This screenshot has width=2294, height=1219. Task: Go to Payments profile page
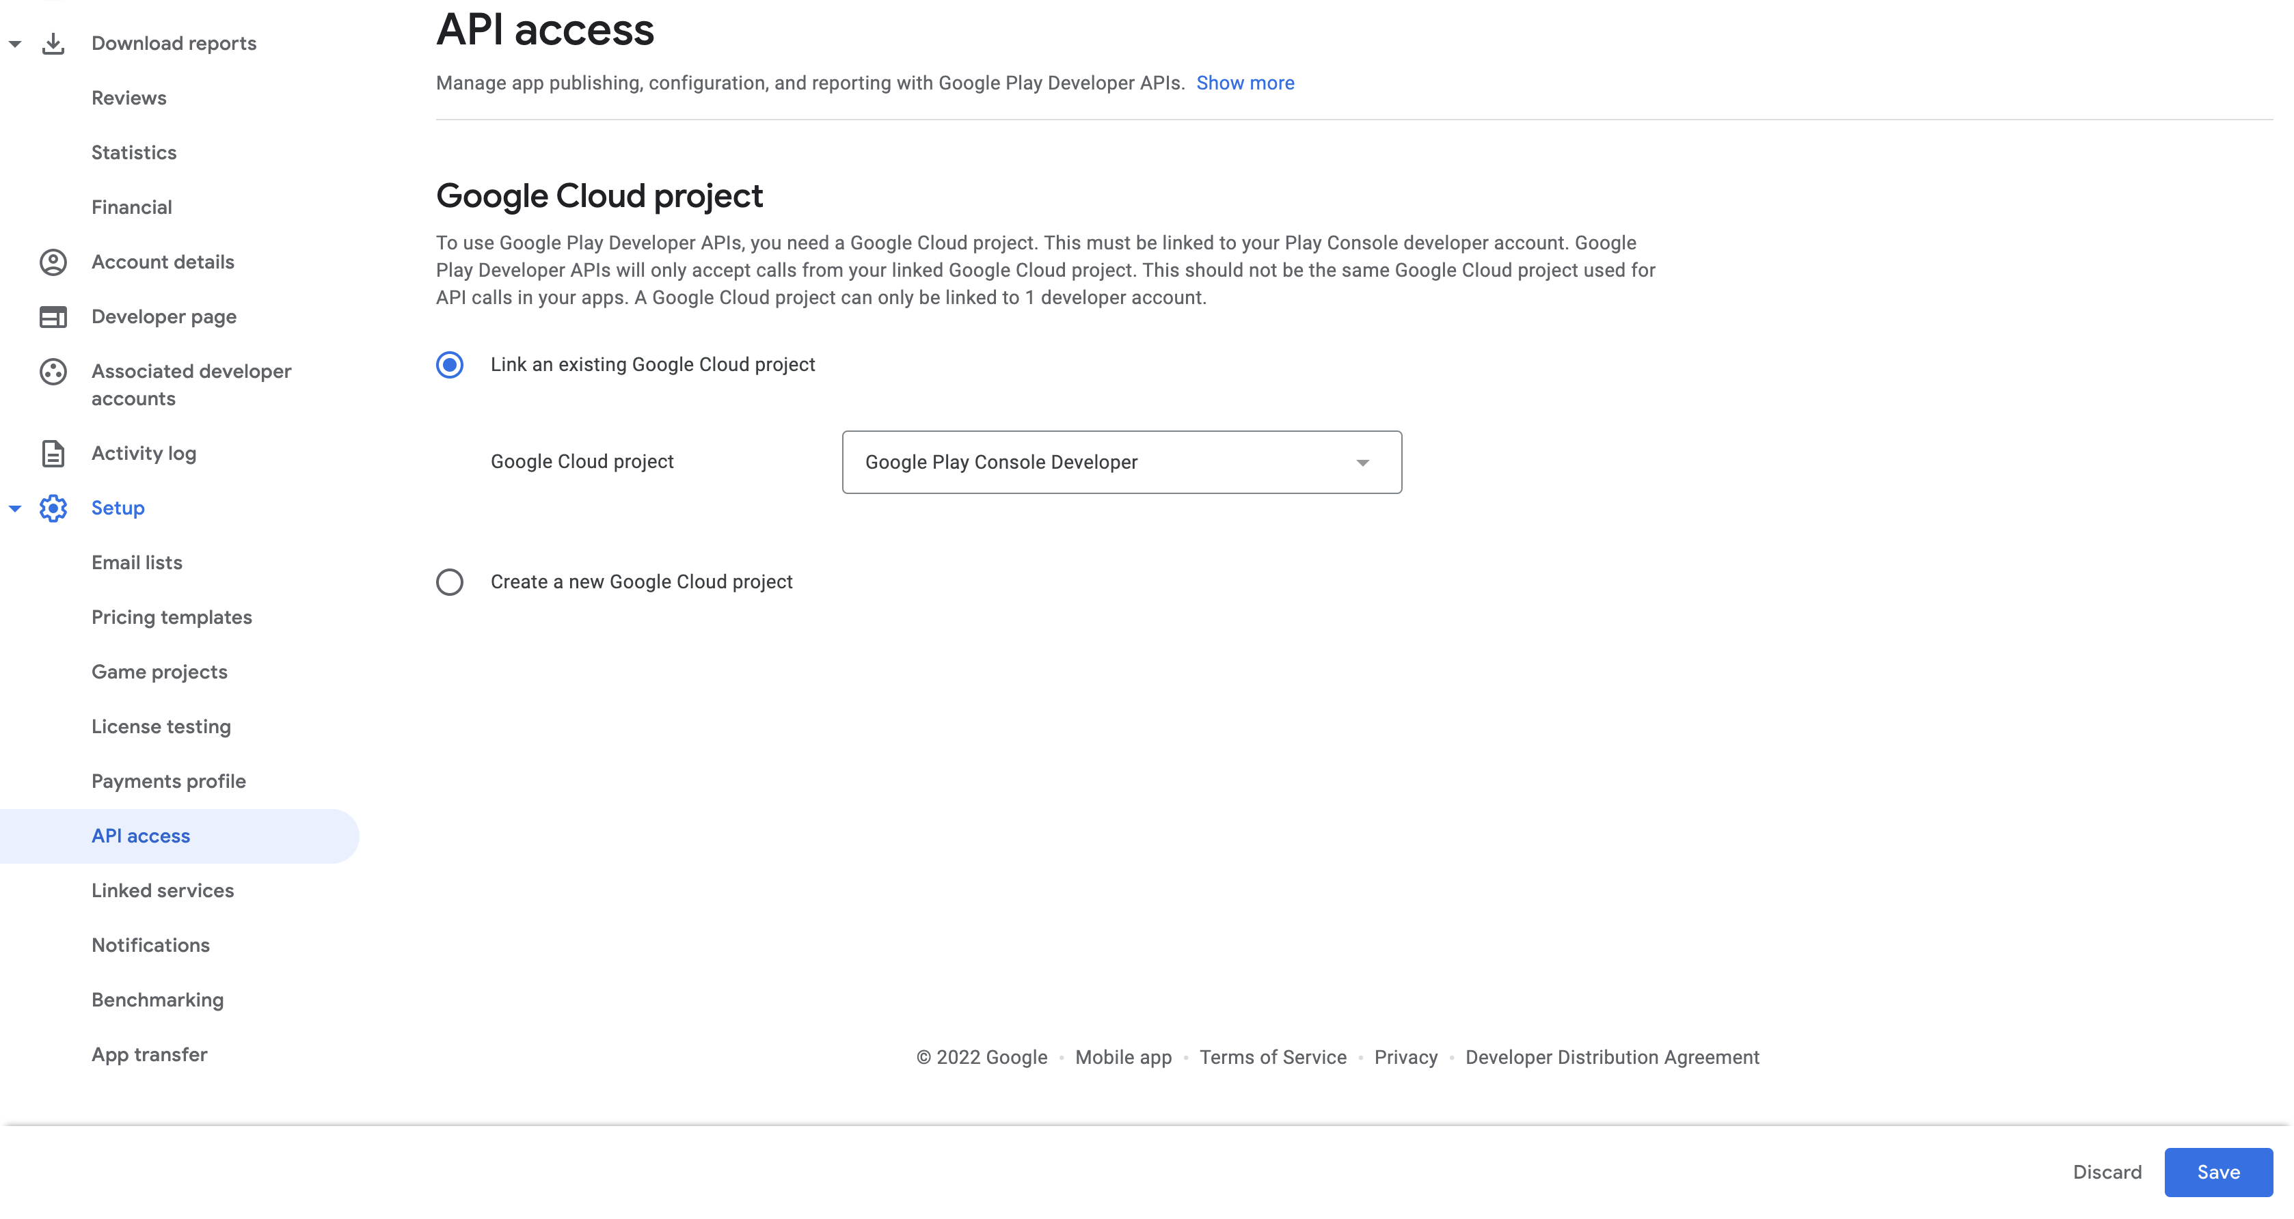(168, 781)
